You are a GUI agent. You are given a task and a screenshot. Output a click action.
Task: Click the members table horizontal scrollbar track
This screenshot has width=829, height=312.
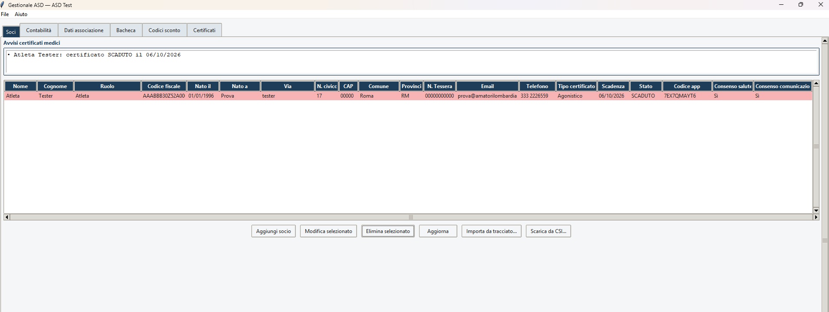click(x=411, y=217)
